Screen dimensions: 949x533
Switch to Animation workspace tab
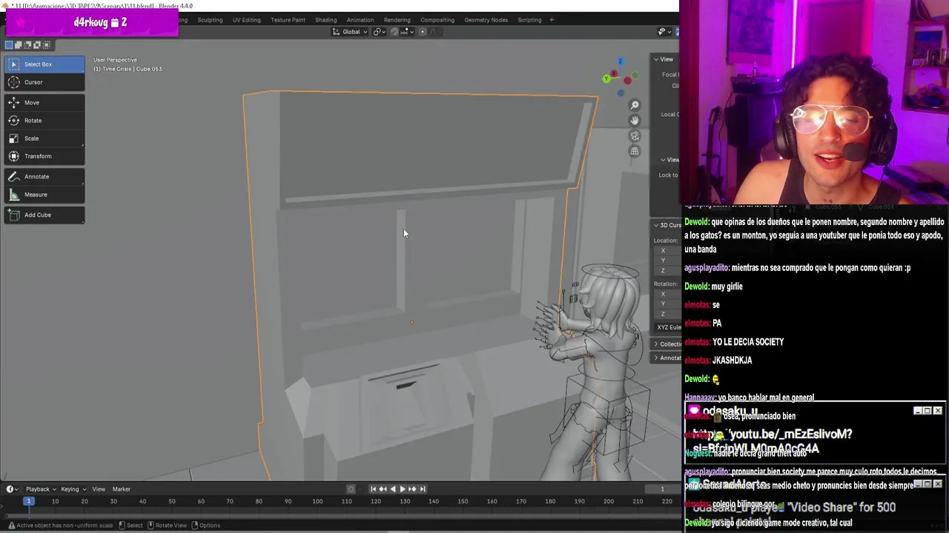pos(360,20)
